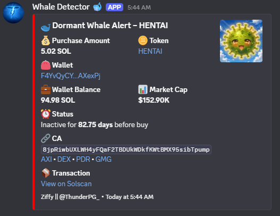This screenshot has width=280, height=216.
Task: Click the 94.98 SOL balance value
Action: pos(58,100)
